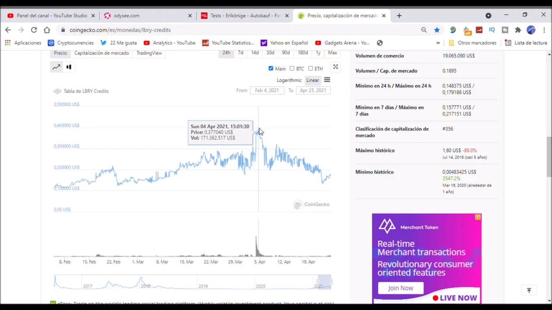The height and width of the screenshot is (310, 552).
Task: Click the scroll-to-top arrow icon
Action: pos(529,291)
